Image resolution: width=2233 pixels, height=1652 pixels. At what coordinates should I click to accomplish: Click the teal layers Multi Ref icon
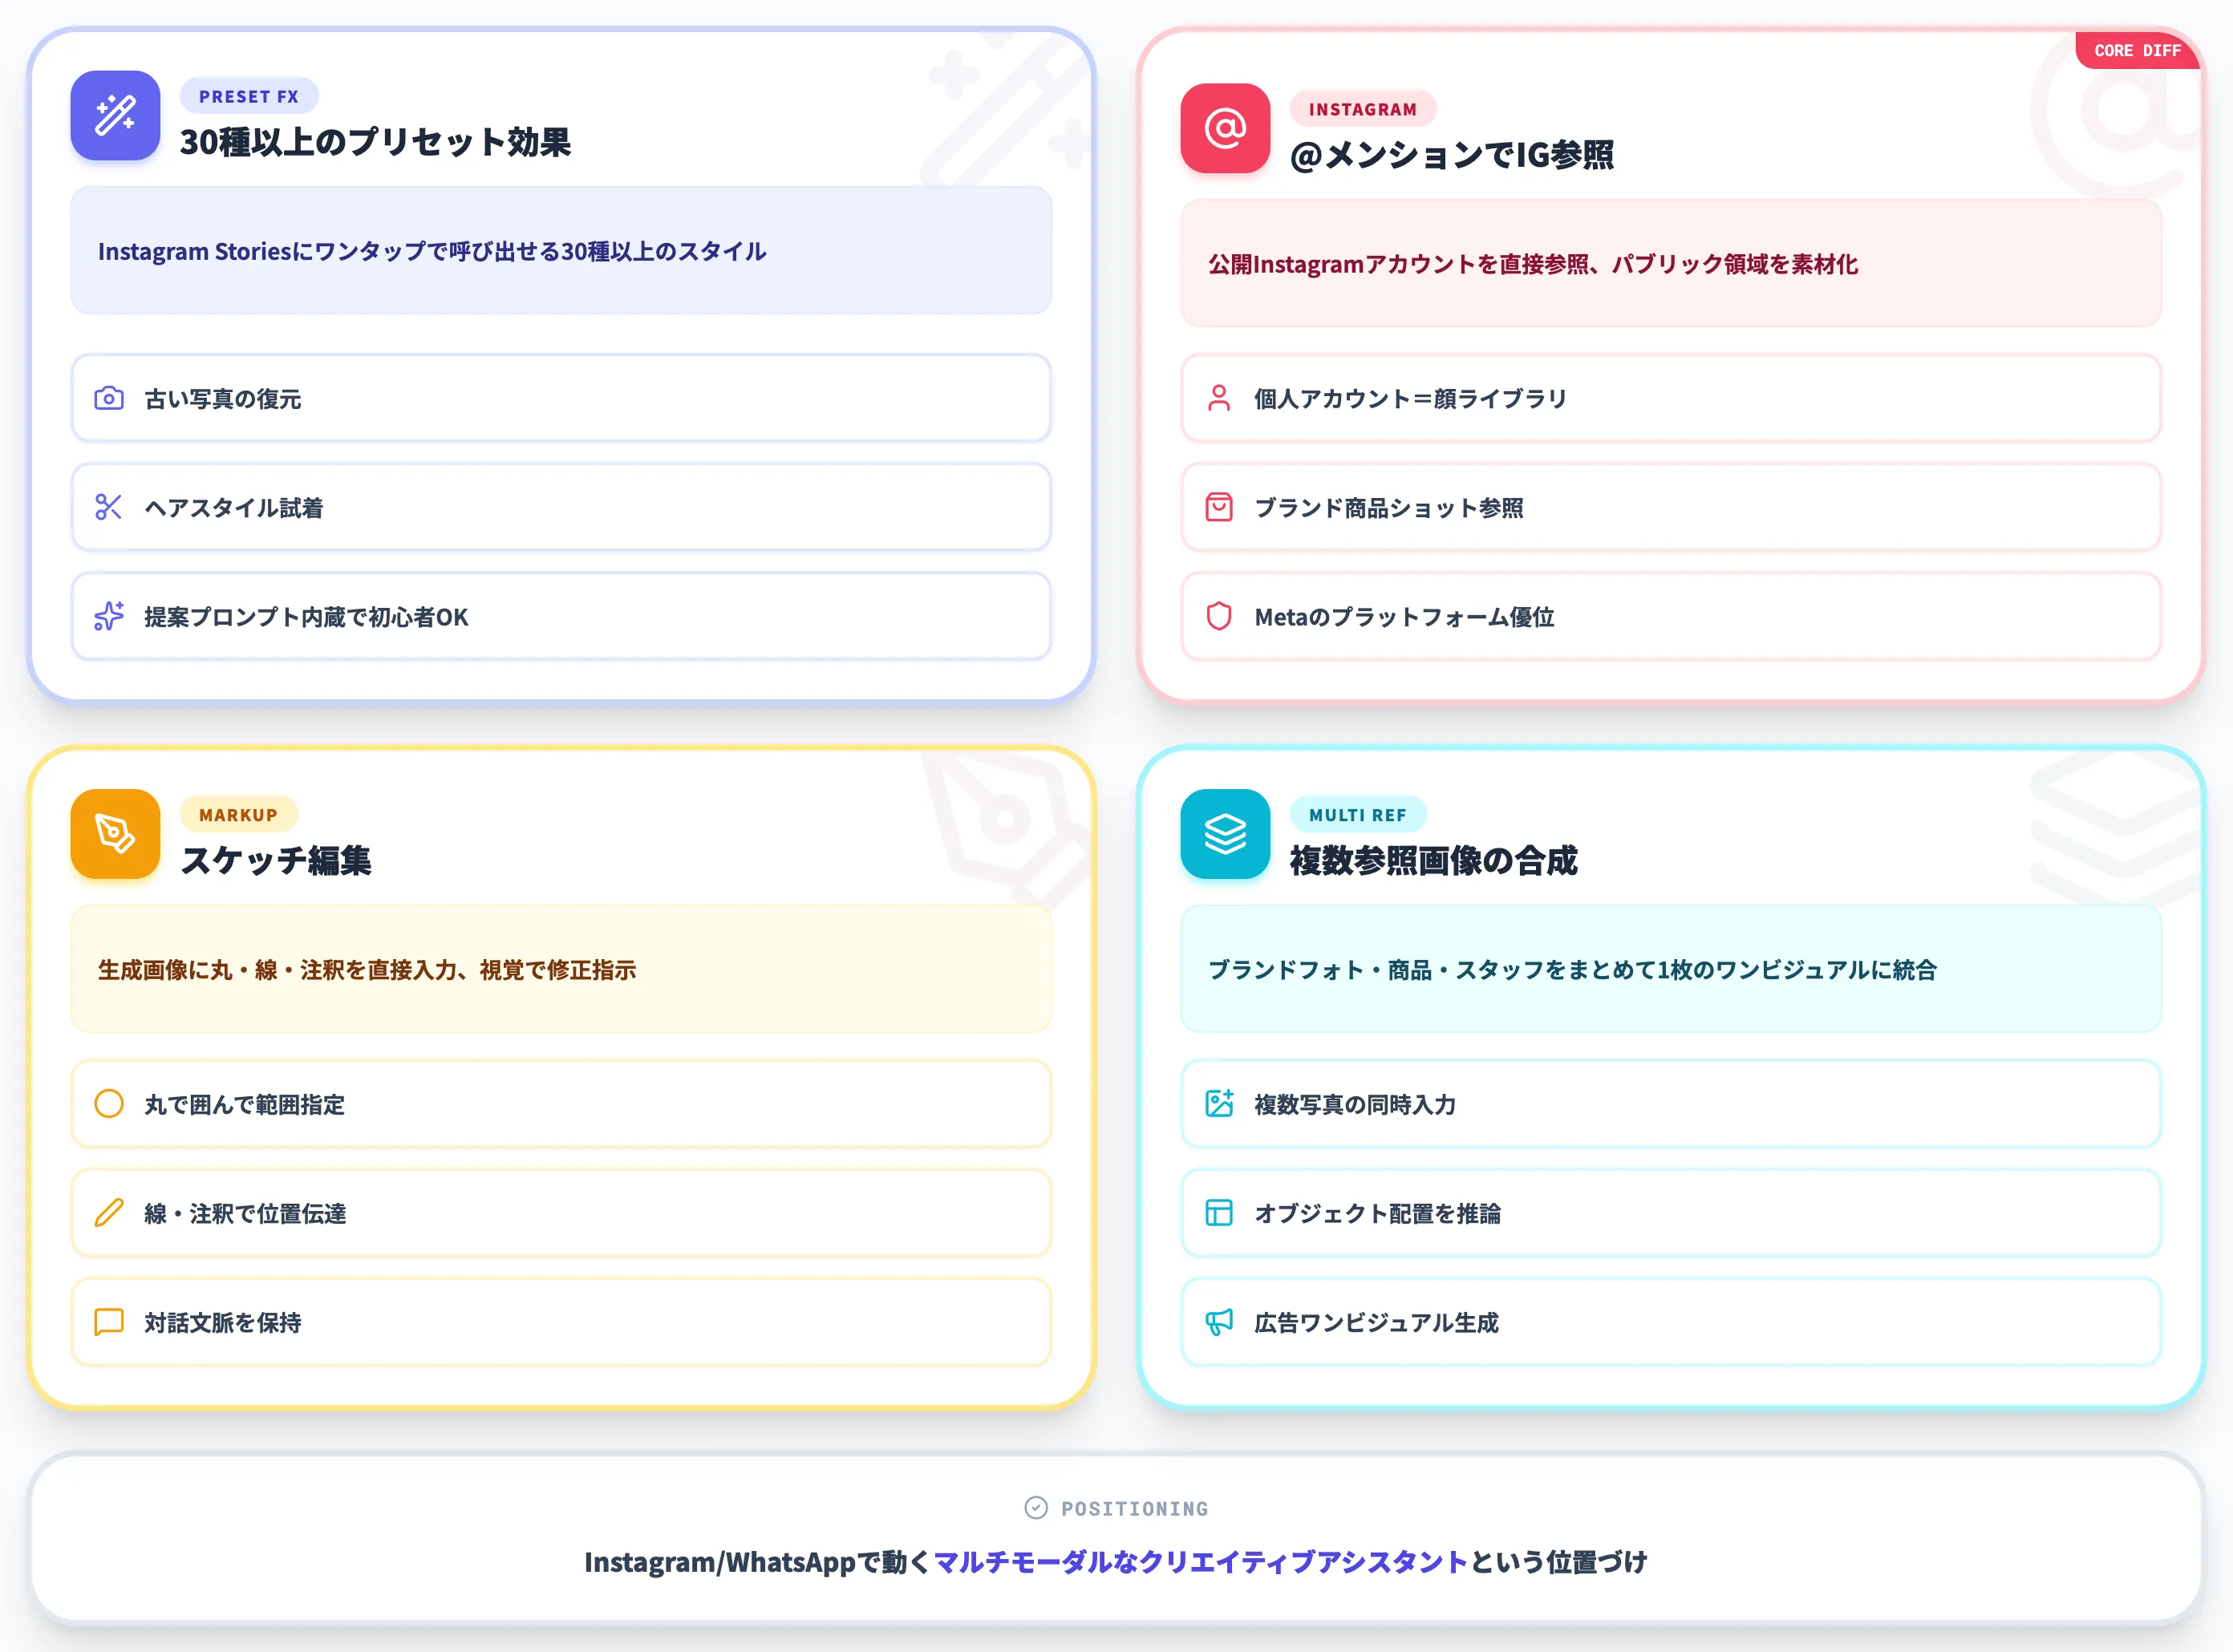click(1225, 834)
